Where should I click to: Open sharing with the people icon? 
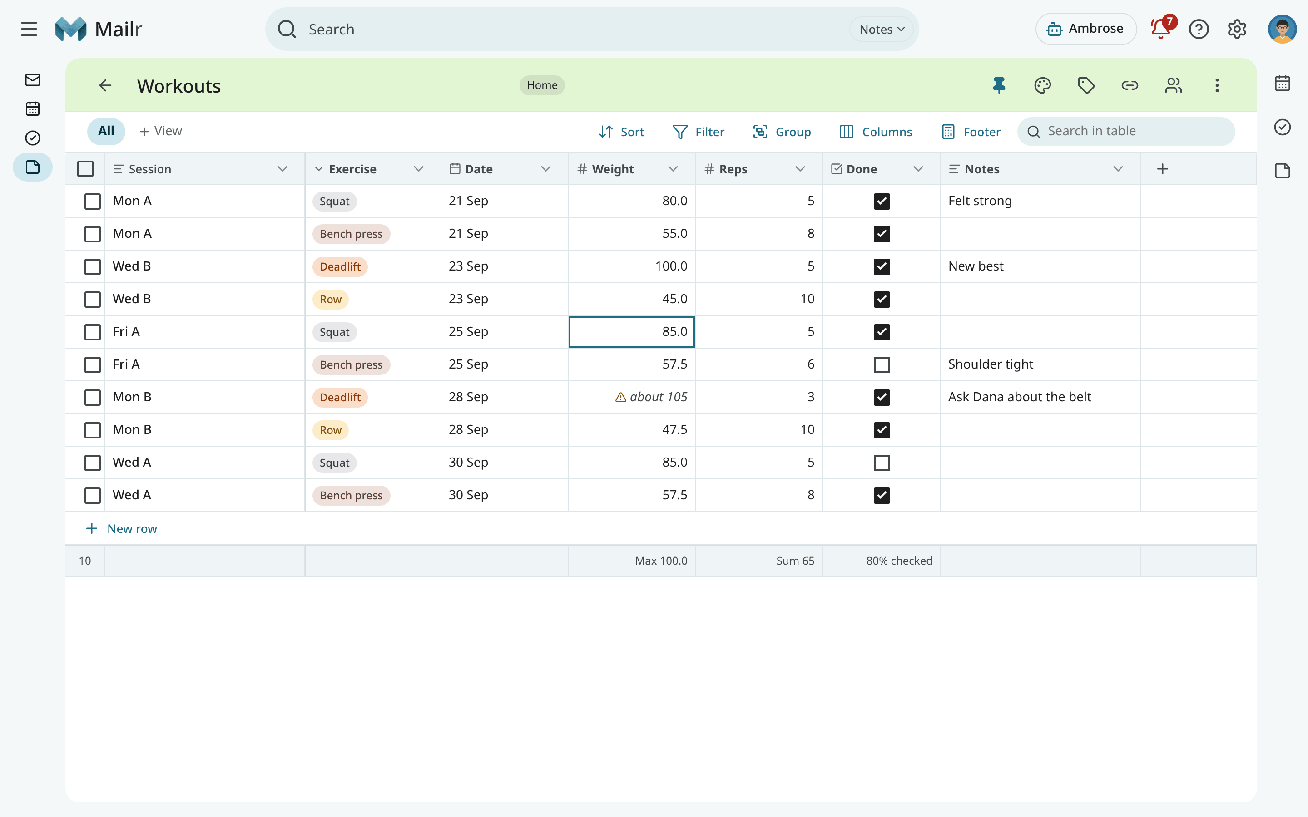pyautogui.click(x=1174, y=85)
